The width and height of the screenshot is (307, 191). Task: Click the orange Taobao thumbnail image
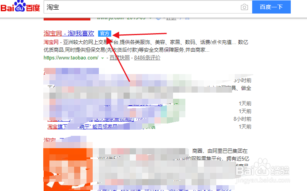[68, 169]
